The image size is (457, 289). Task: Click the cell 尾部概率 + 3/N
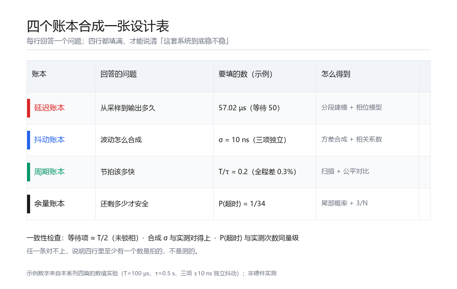(x=344, y=203)
